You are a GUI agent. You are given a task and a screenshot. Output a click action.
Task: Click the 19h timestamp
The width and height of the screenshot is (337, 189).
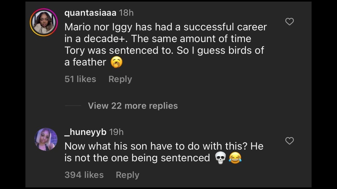(116, 132)
